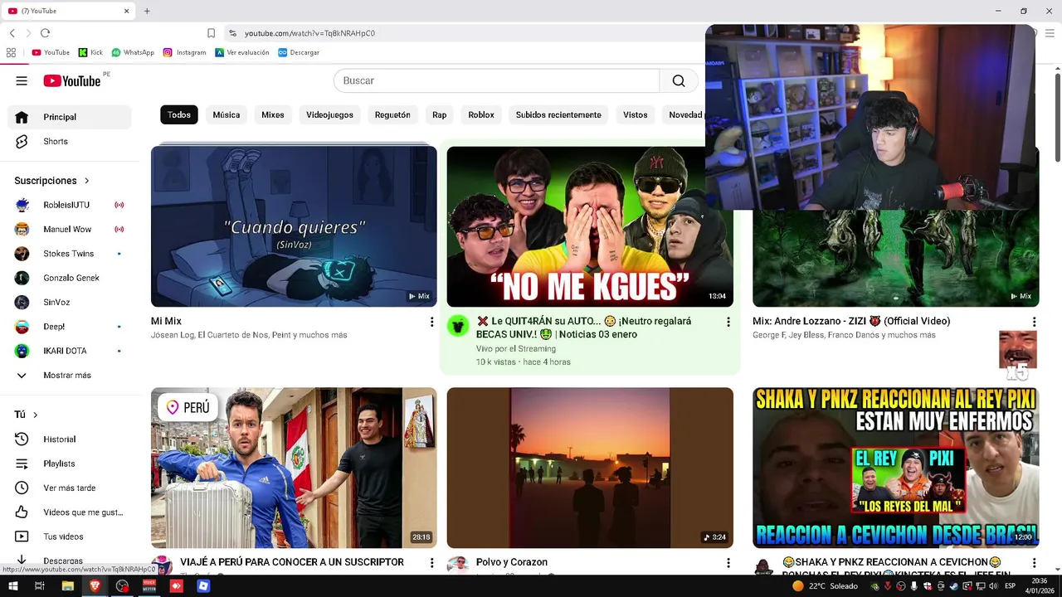This screenshot has height=597, width=1062.
Task: Open the Descargar bookmark
Action: (299, 52)
